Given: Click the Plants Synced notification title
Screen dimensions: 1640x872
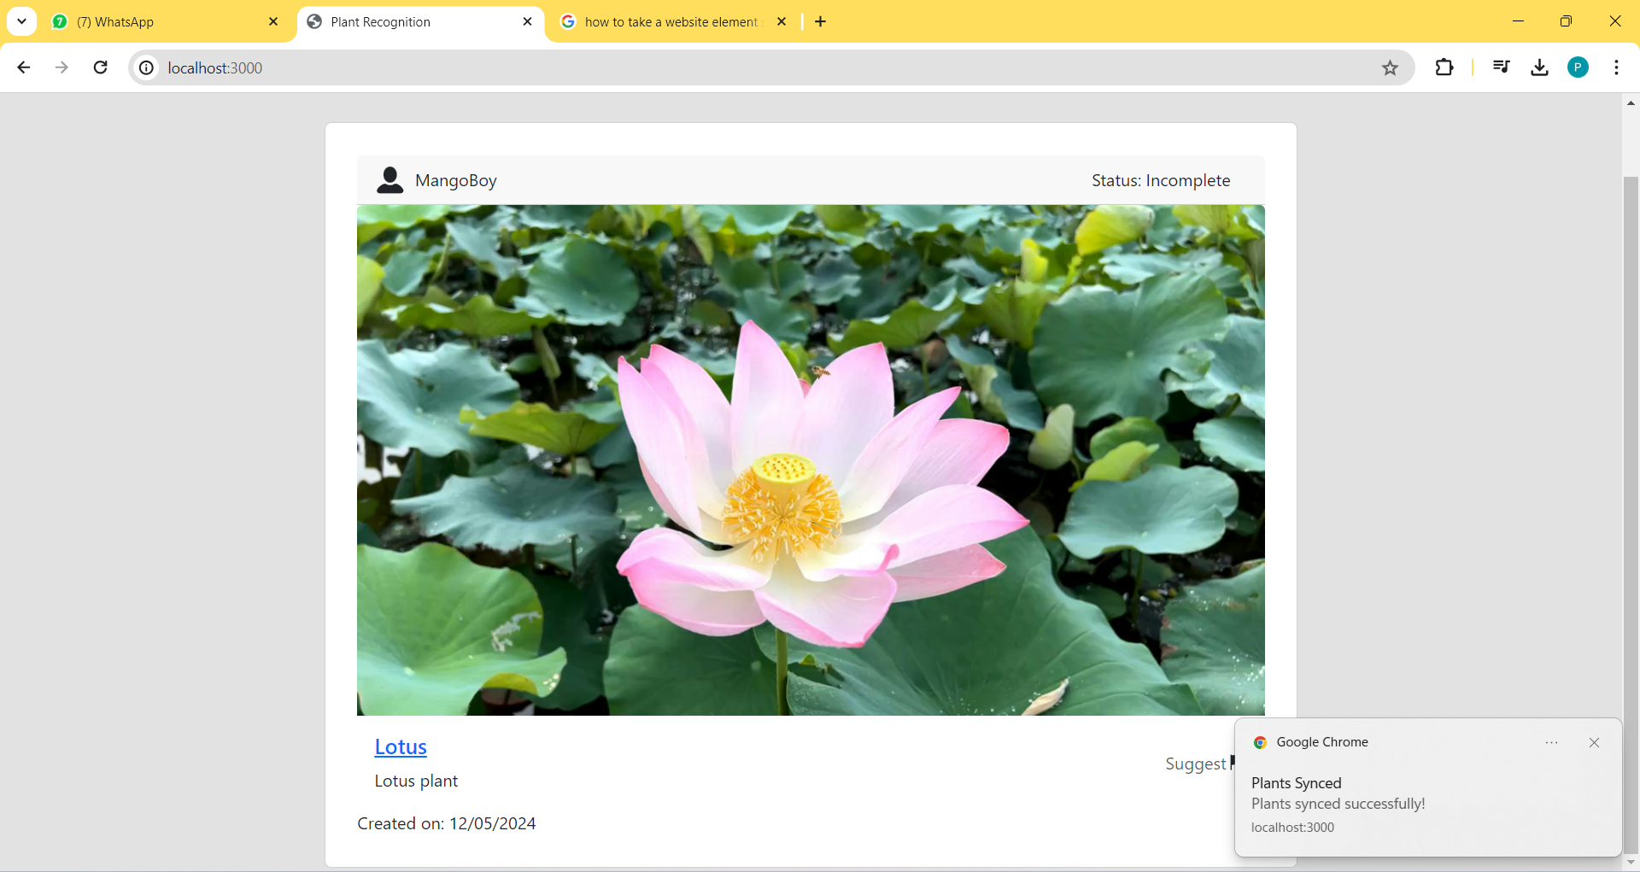Looking at the screenshot, I should (x=1297, y=783).
